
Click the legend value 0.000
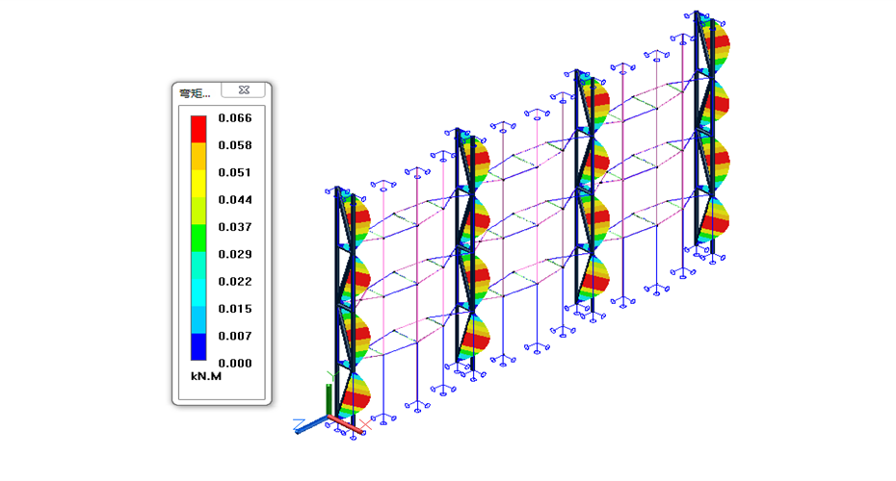click(x=235, y=364)
